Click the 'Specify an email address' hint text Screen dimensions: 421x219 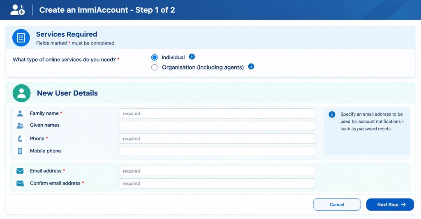[372, 121]
